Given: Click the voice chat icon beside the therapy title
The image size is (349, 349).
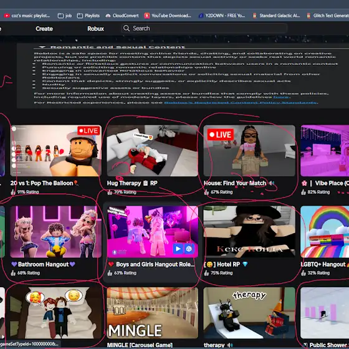Looking at the screenshot, I should click(230, 345).
